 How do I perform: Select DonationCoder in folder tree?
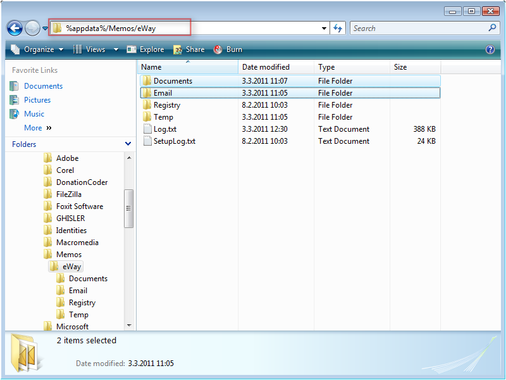(x=82, y=182)
